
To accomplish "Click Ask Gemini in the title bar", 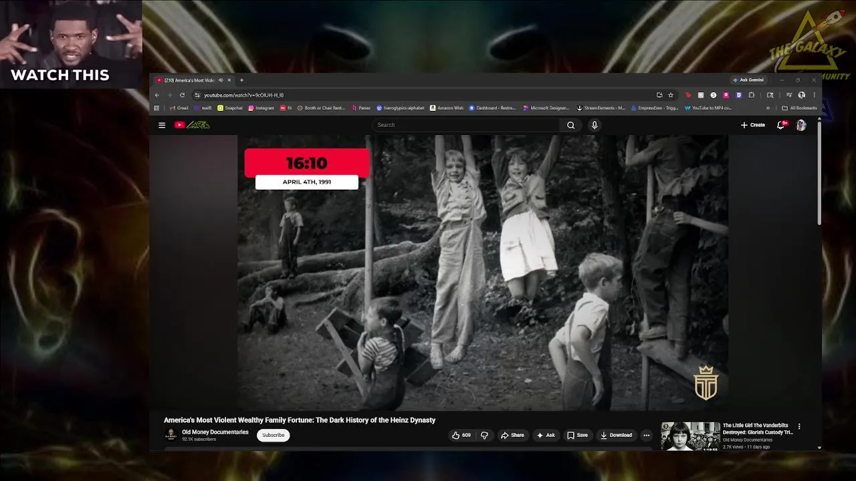I will tap(748, 80).
